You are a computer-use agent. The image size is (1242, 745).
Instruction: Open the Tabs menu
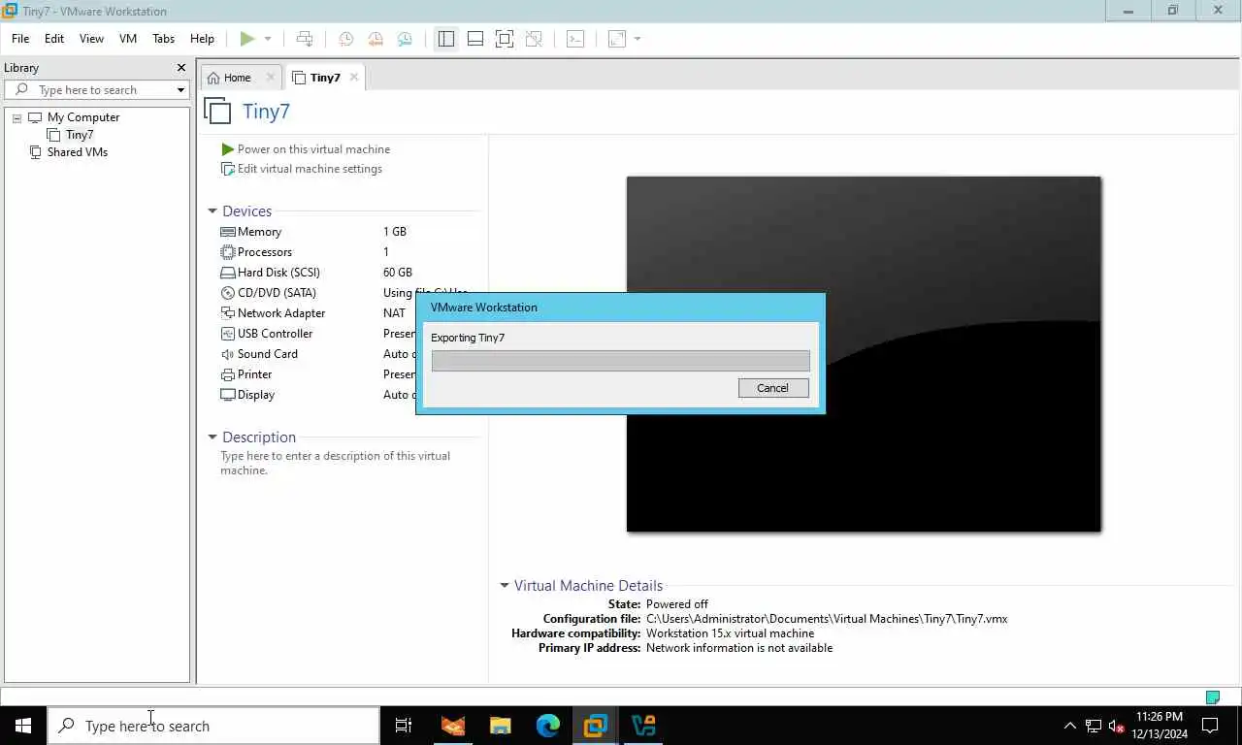pos(163,39)
